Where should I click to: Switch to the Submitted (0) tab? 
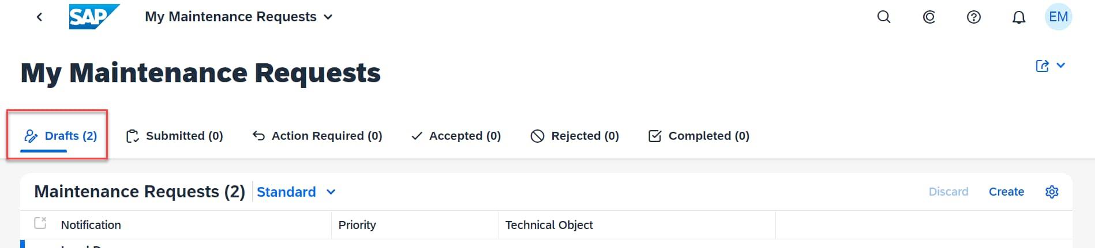pyautogui.click(x=175, y=136)
